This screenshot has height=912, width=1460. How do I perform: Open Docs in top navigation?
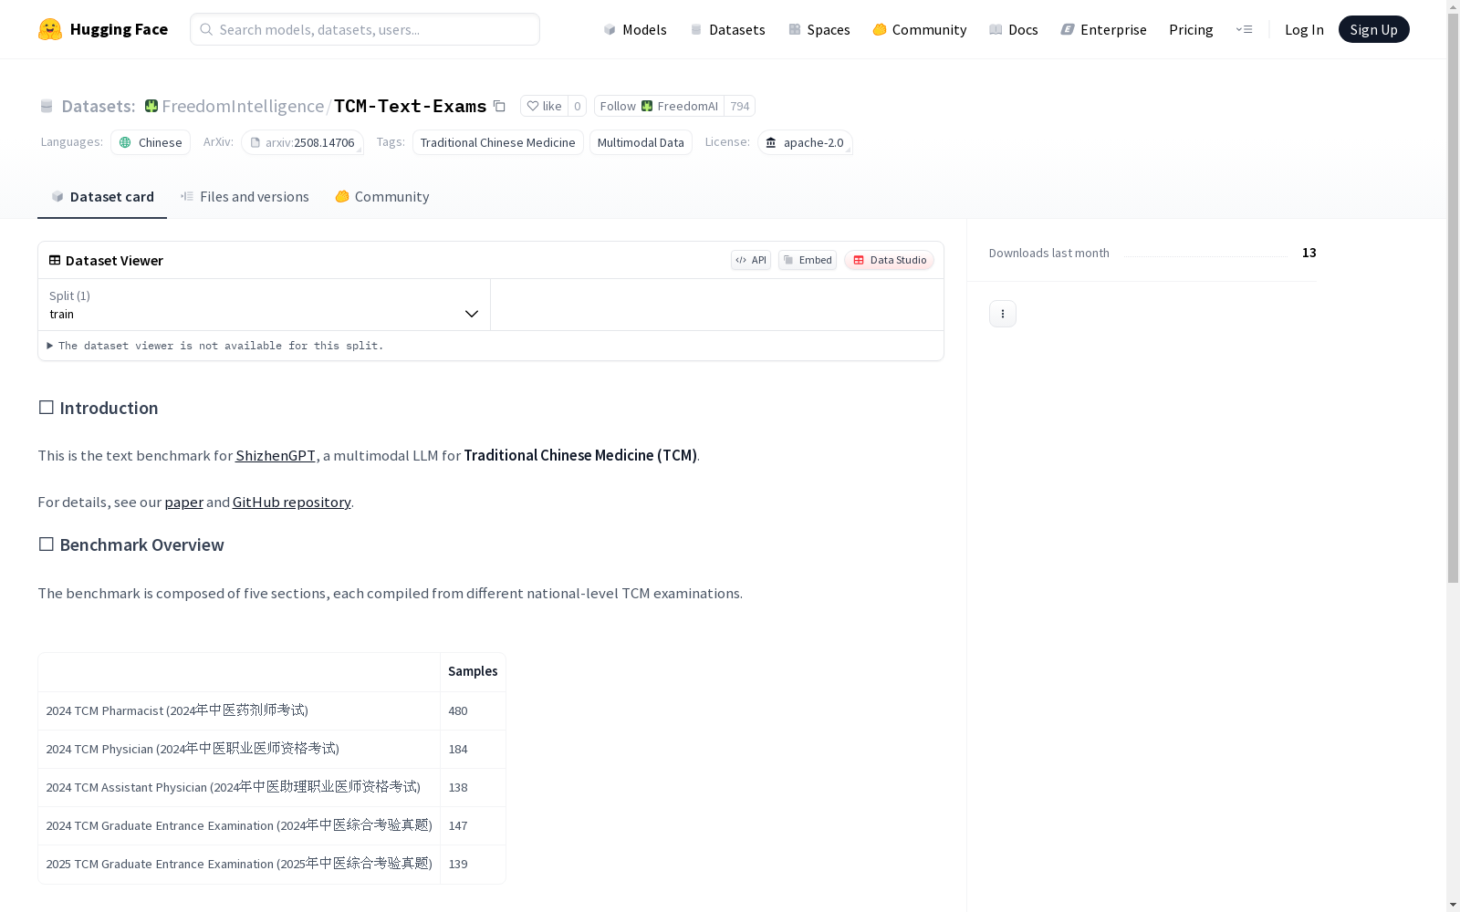pyautogui.click(x=1013, y=29)
